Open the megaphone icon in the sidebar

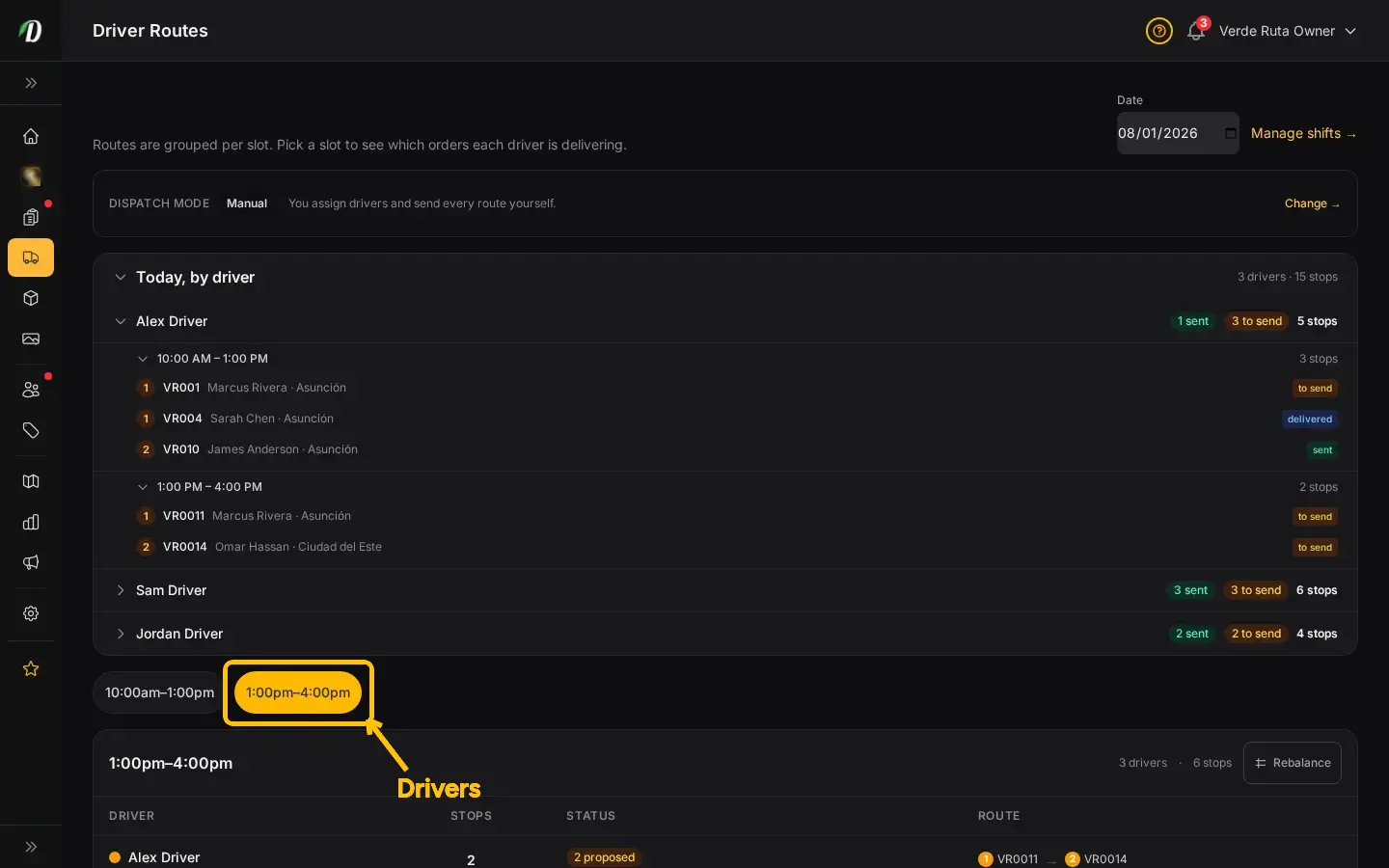(x=31, y=562)
